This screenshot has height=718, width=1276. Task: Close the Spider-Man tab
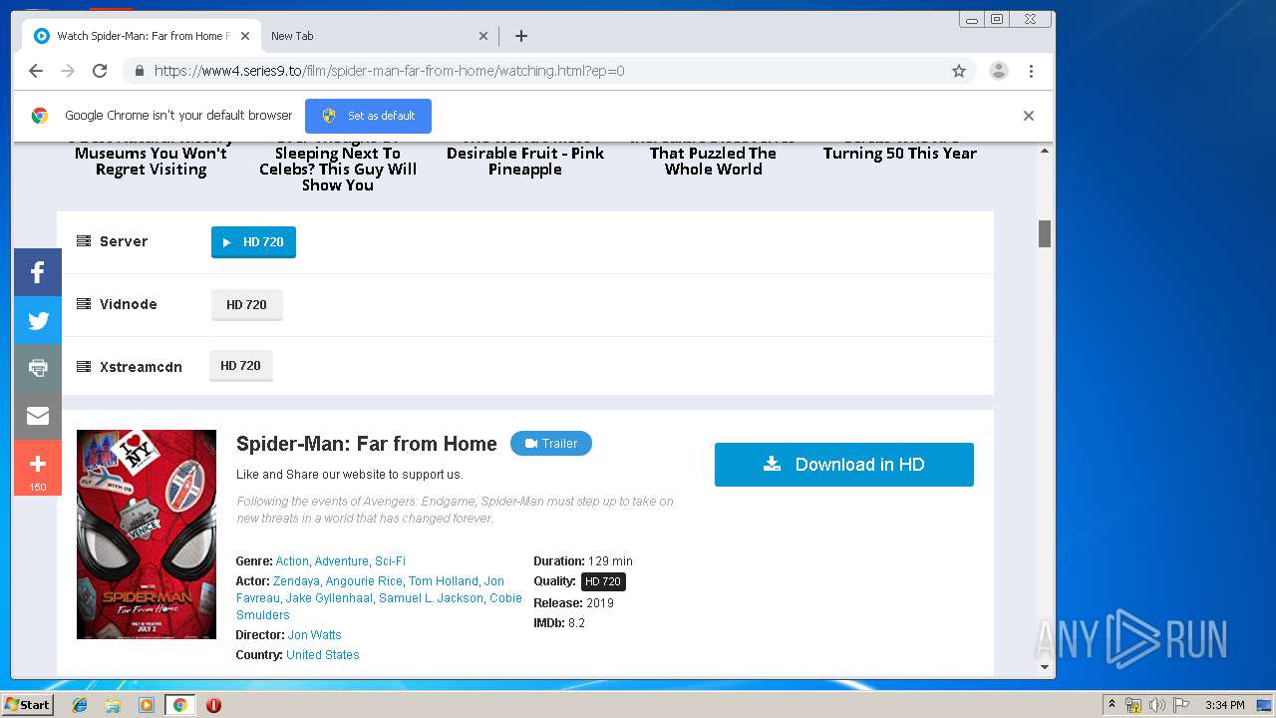click(245, 36)
